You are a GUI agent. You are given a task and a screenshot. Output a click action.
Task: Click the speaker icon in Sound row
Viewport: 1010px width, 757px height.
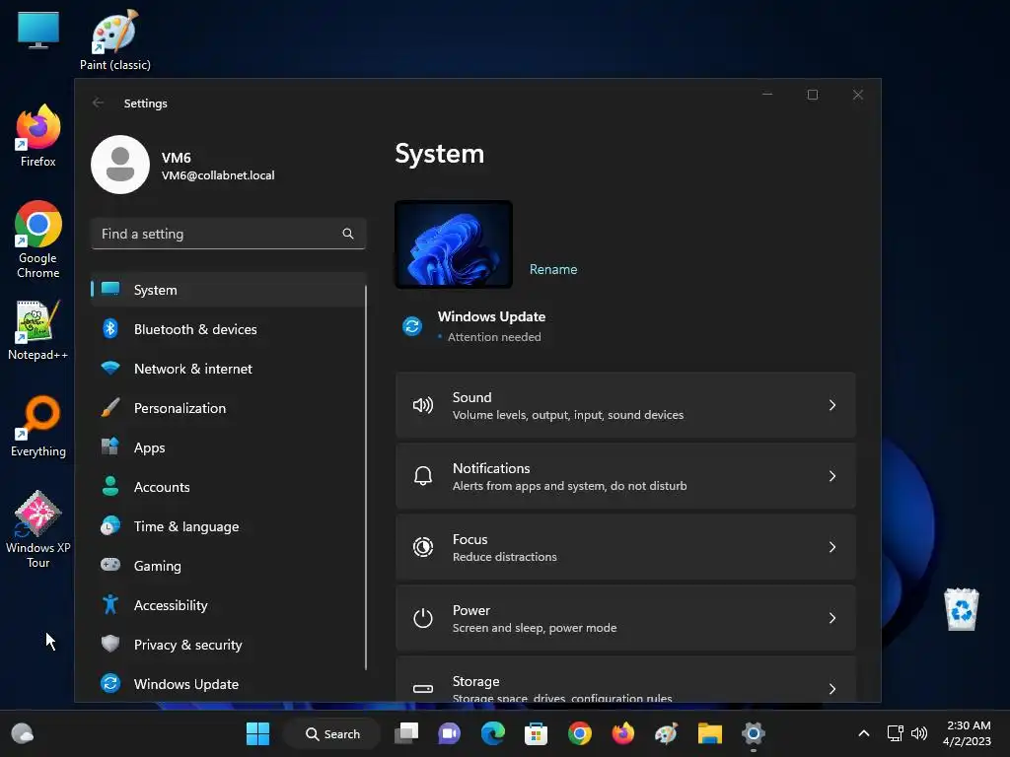422,405
